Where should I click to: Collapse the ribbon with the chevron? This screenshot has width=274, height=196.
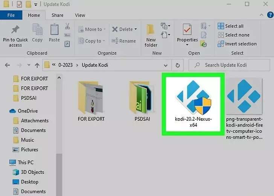pos(262,15)
